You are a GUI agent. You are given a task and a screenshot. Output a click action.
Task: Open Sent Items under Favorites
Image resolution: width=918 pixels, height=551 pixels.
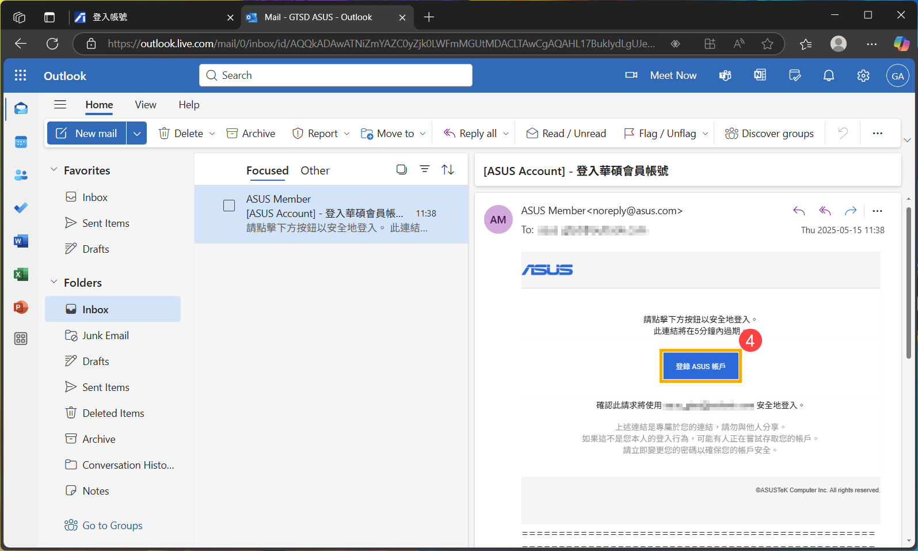coord(113,223)
